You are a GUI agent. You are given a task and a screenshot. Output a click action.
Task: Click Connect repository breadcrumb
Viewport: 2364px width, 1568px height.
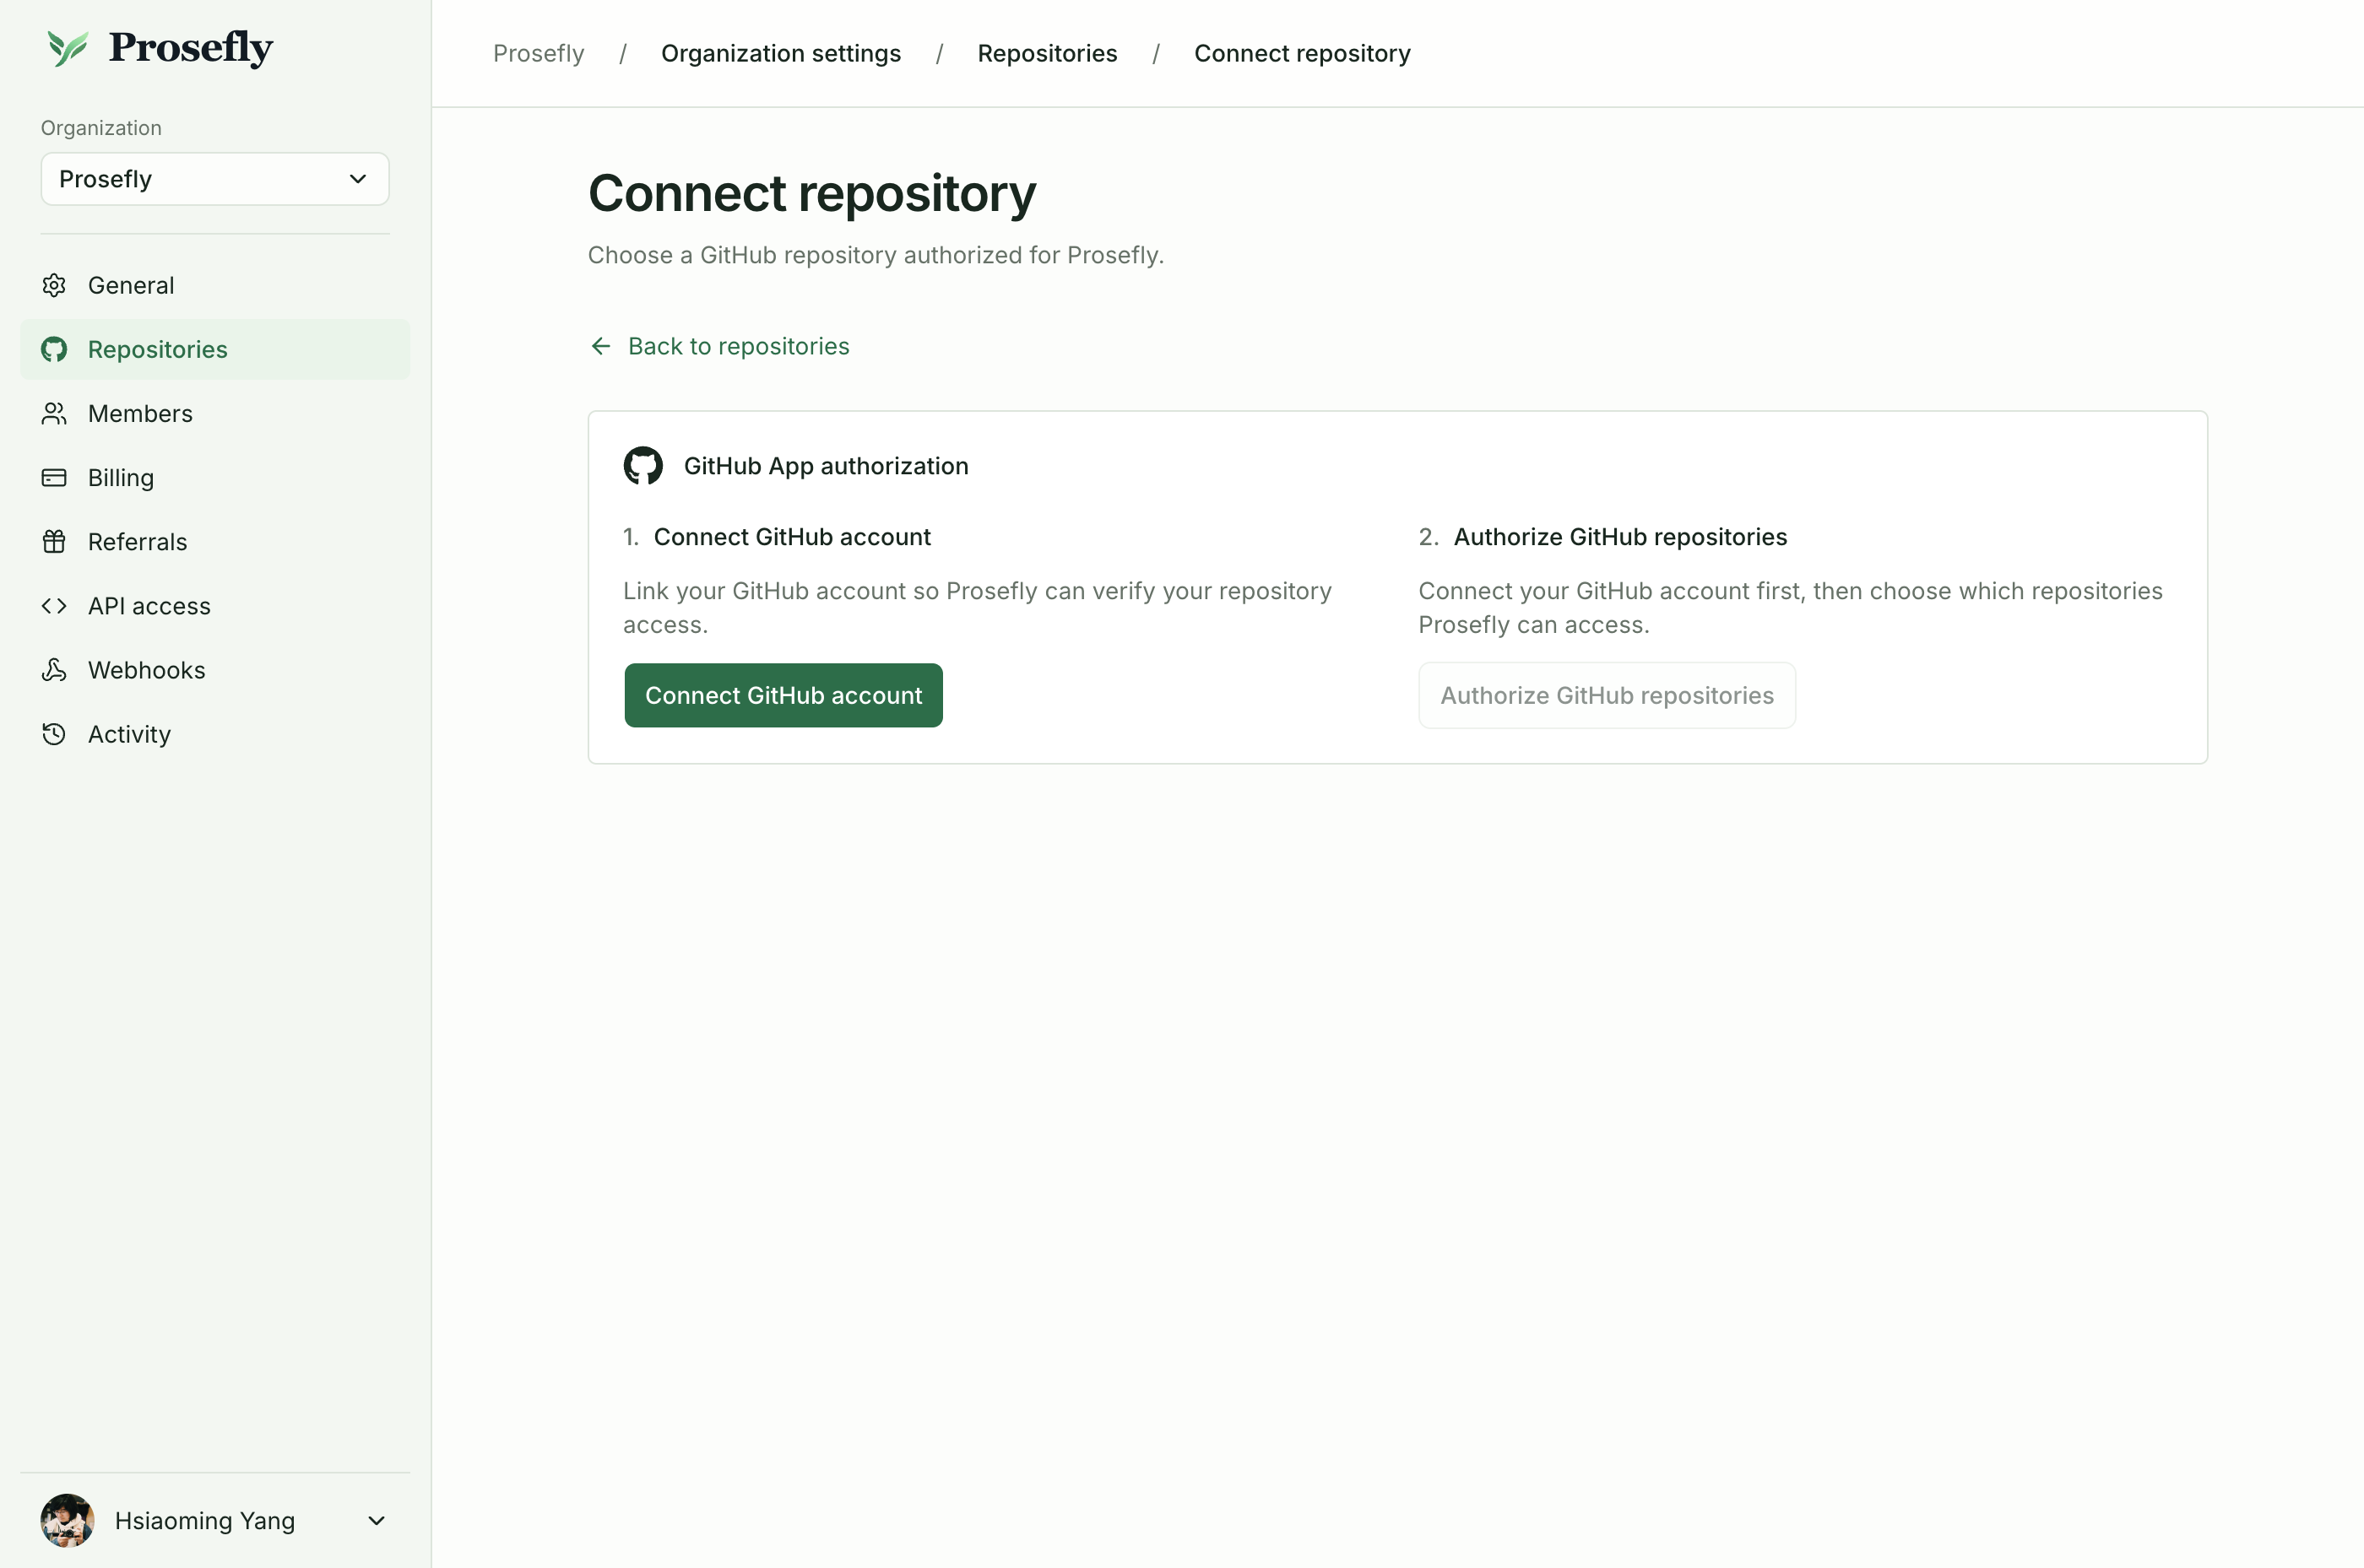tap(1302, 53)
